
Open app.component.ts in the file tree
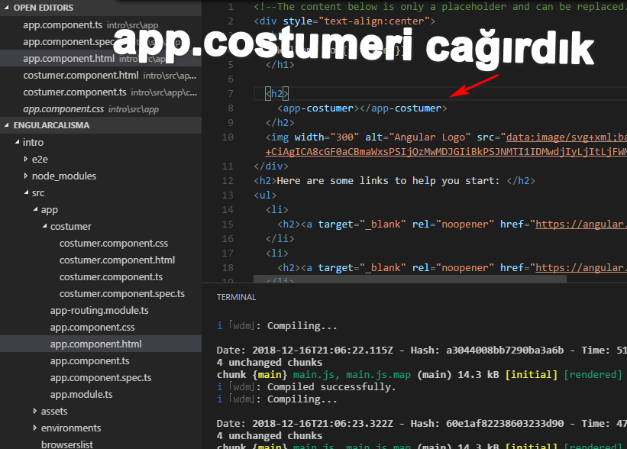coord(89,360)
